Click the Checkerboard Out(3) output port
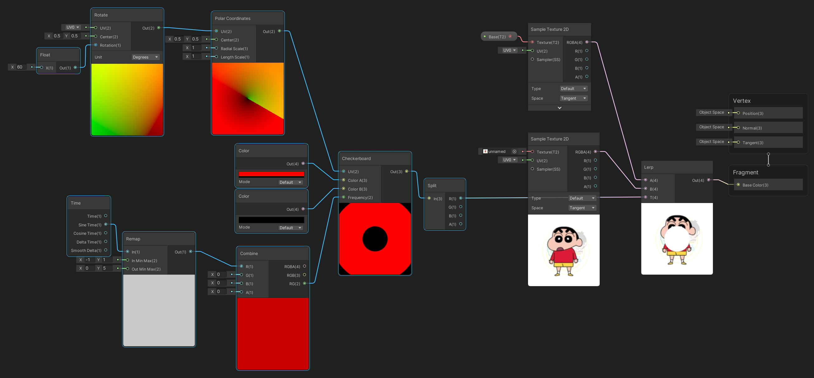814x378 pixels. [407, 172]
